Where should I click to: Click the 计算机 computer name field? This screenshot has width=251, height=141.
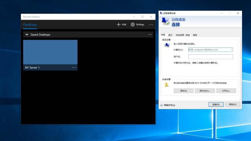pos(211,50)
